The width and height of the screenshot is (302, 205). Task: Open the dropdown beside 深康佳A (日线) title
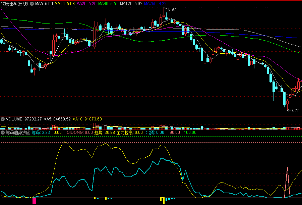click(32, 4)
